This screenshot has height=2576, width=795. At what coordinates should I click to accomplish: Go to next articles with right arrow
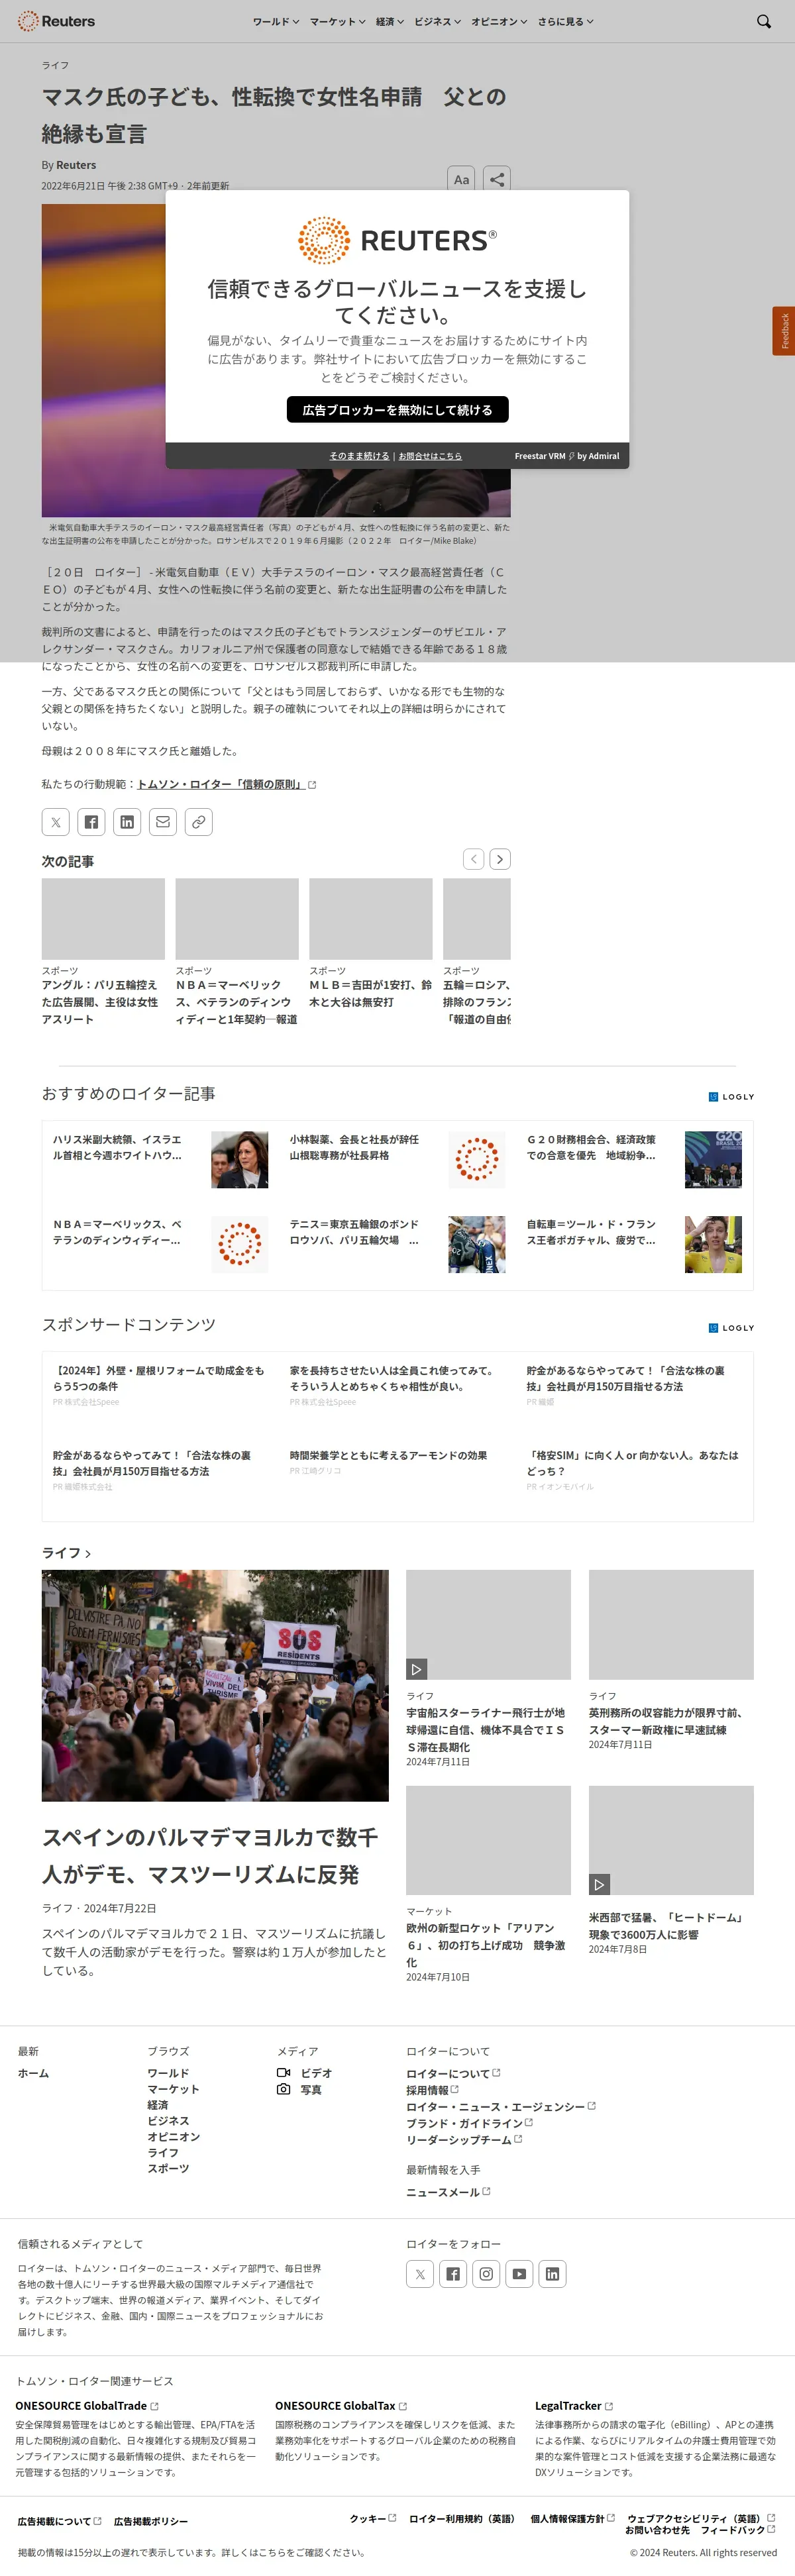500,859
